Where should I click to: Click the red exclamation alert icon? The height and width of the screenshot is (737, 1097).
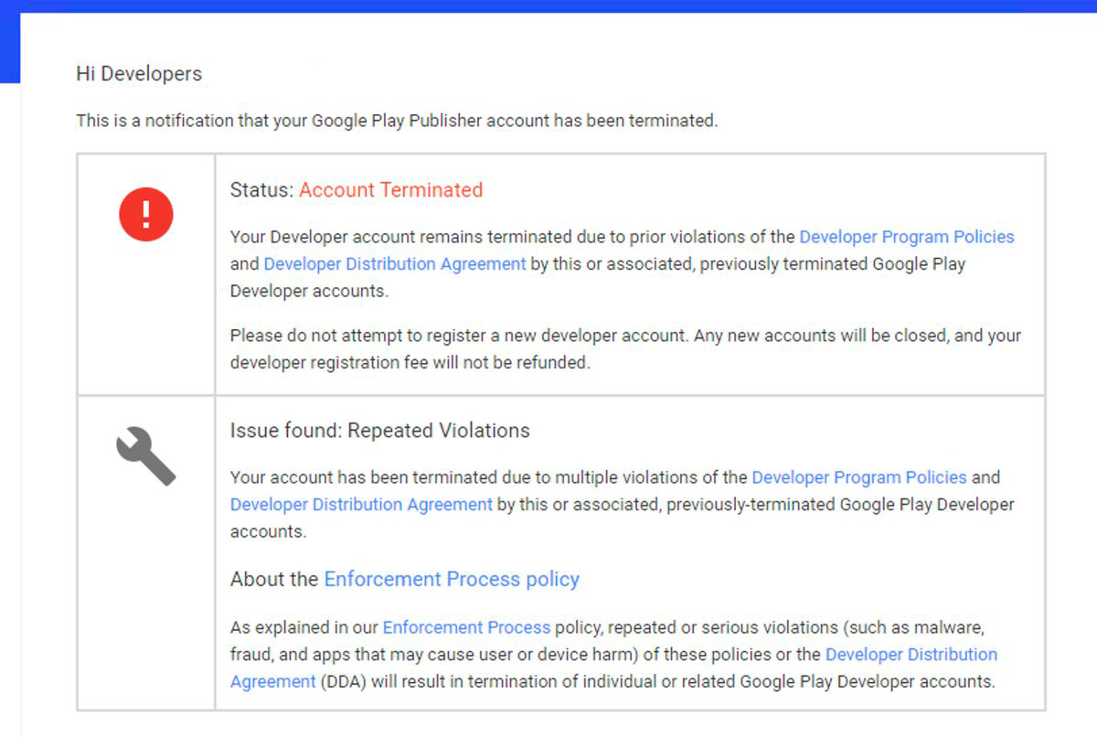[x=146, y=214]
